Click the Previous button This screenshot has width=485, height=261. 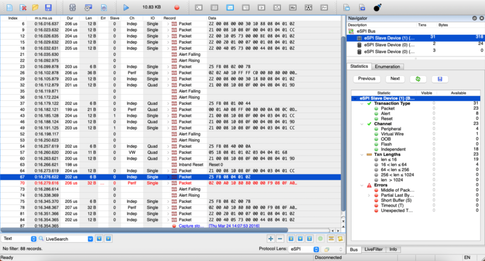tap(367, 79)
